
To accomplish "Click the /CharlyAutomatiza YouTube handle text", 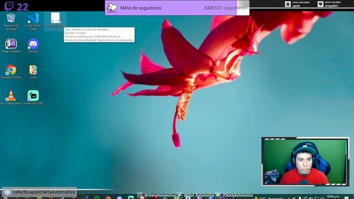I will tap(238, 195).
